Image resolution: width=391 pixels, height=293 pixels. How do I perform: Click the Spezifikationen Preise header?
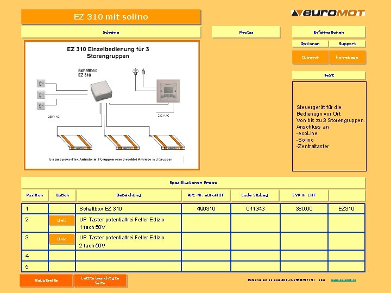pyautogui.click(x=193, y=183)
